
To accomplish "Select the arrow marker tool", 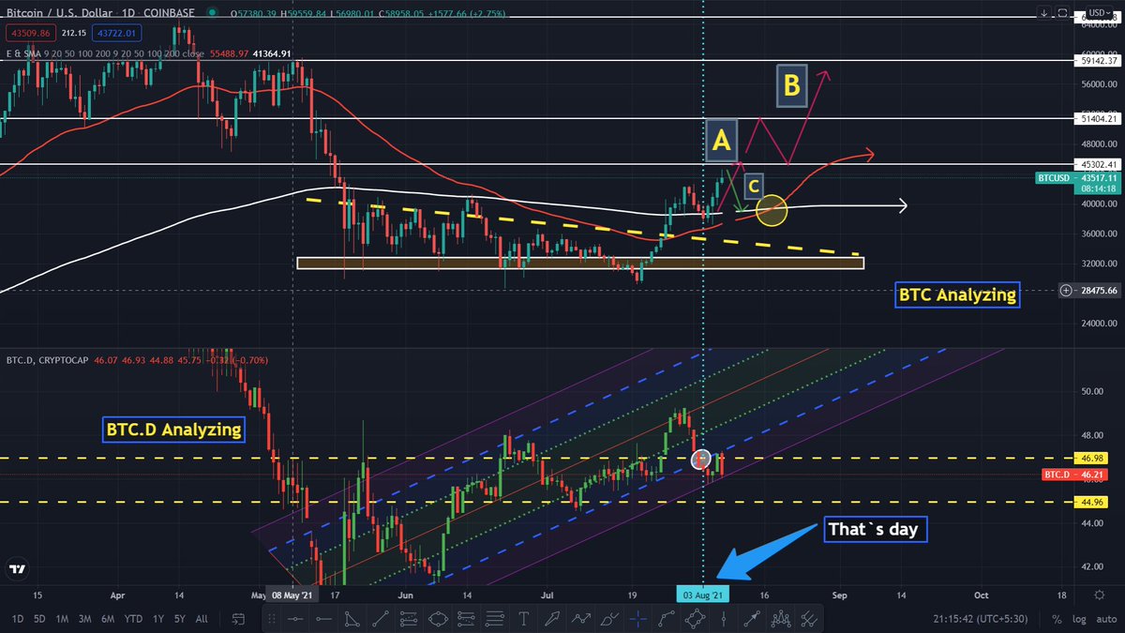I will point(551,619).
